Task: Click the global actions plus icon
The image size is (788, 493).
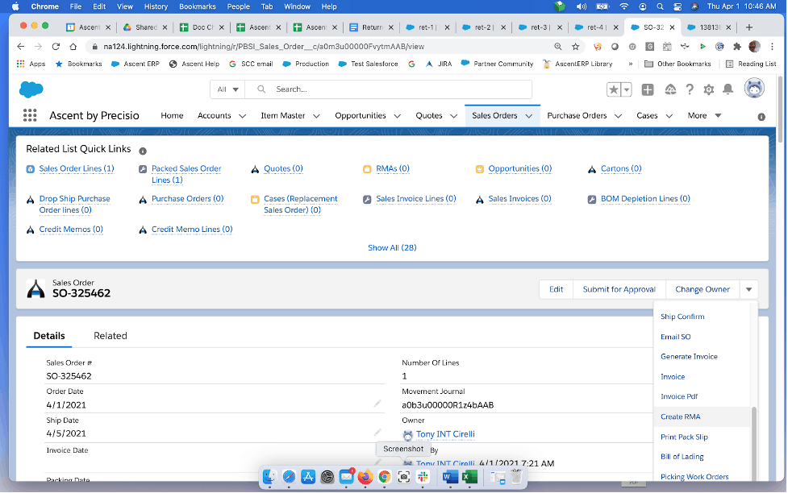Action: pyautogui.click(x=648, y=89)
